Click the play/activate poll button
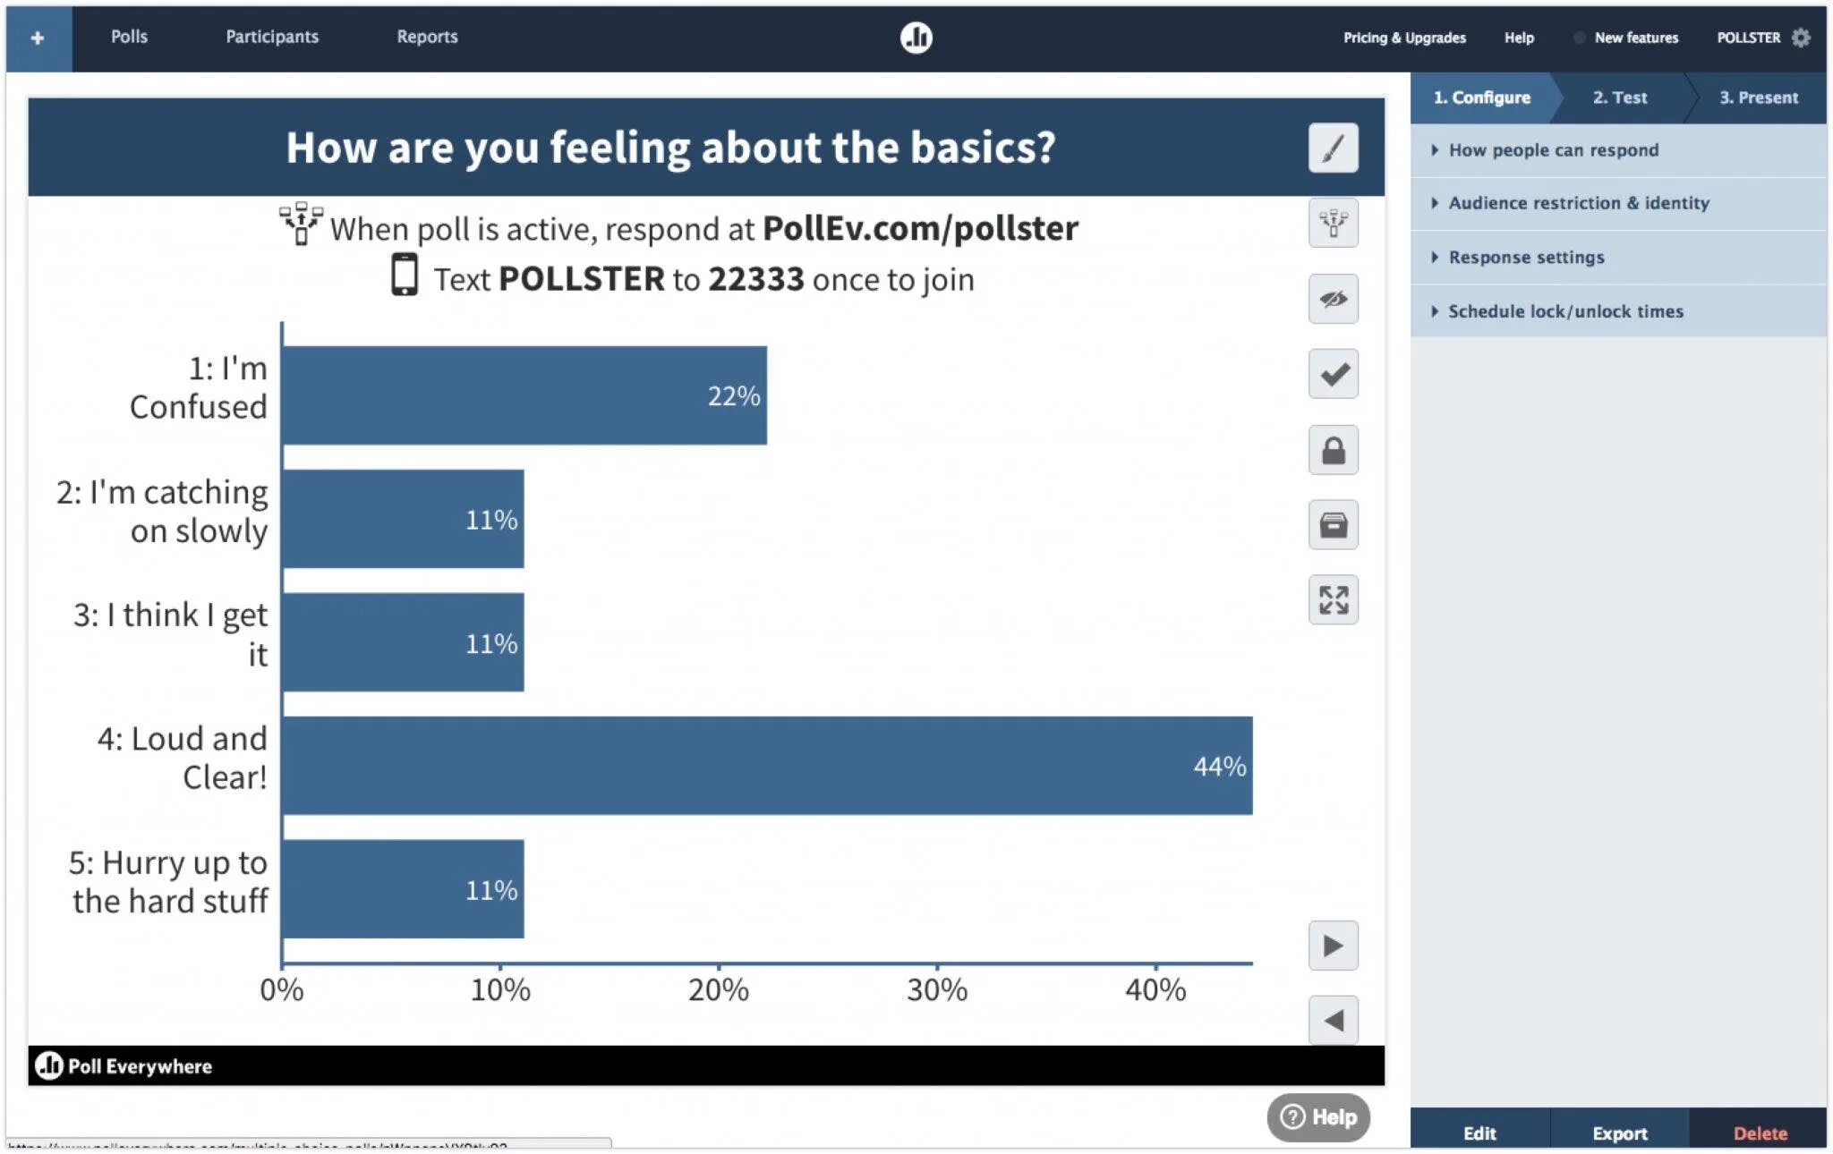The width and height of the screenshot is (1833, 1154). coord(1333,946)
